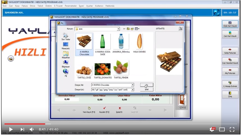
Task: Click the back arrow in file dialog
Action: click(124, 29)
